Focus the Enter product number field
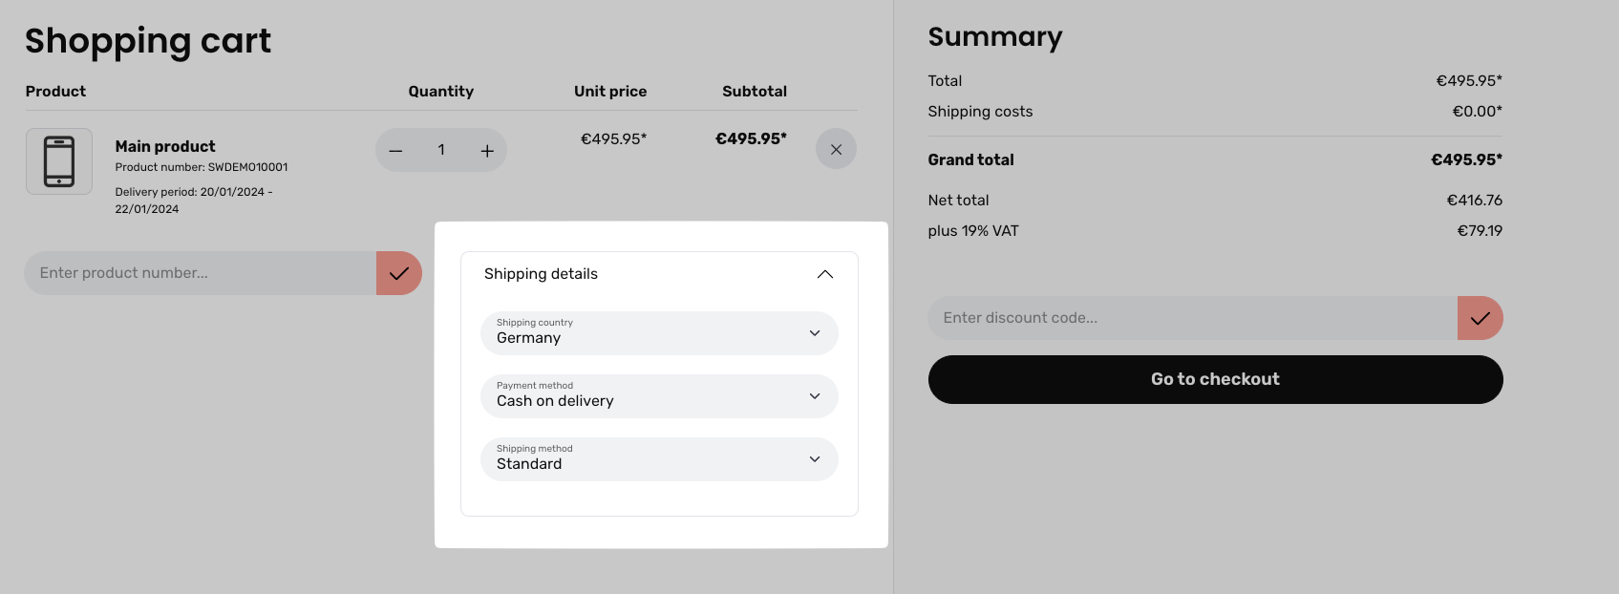The image size is (1619, 594). pos(201,273)
